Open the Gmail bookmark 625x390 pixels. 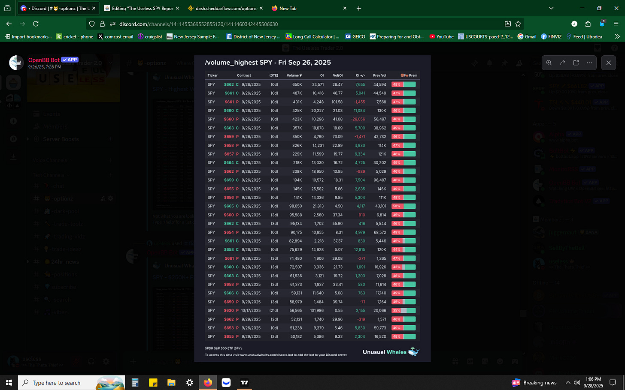(x=527, y=36)
